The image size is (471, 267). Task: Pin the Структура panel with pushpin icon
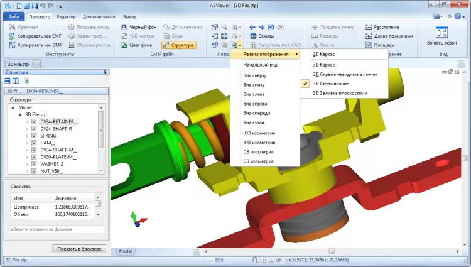coord(105,72)
